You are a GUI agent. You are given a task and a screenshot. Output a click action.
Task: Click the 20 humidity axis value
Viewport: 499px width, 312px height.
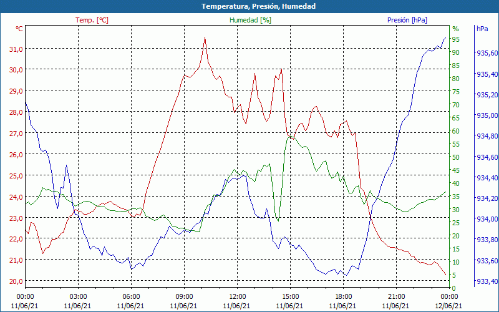point(456,236)
